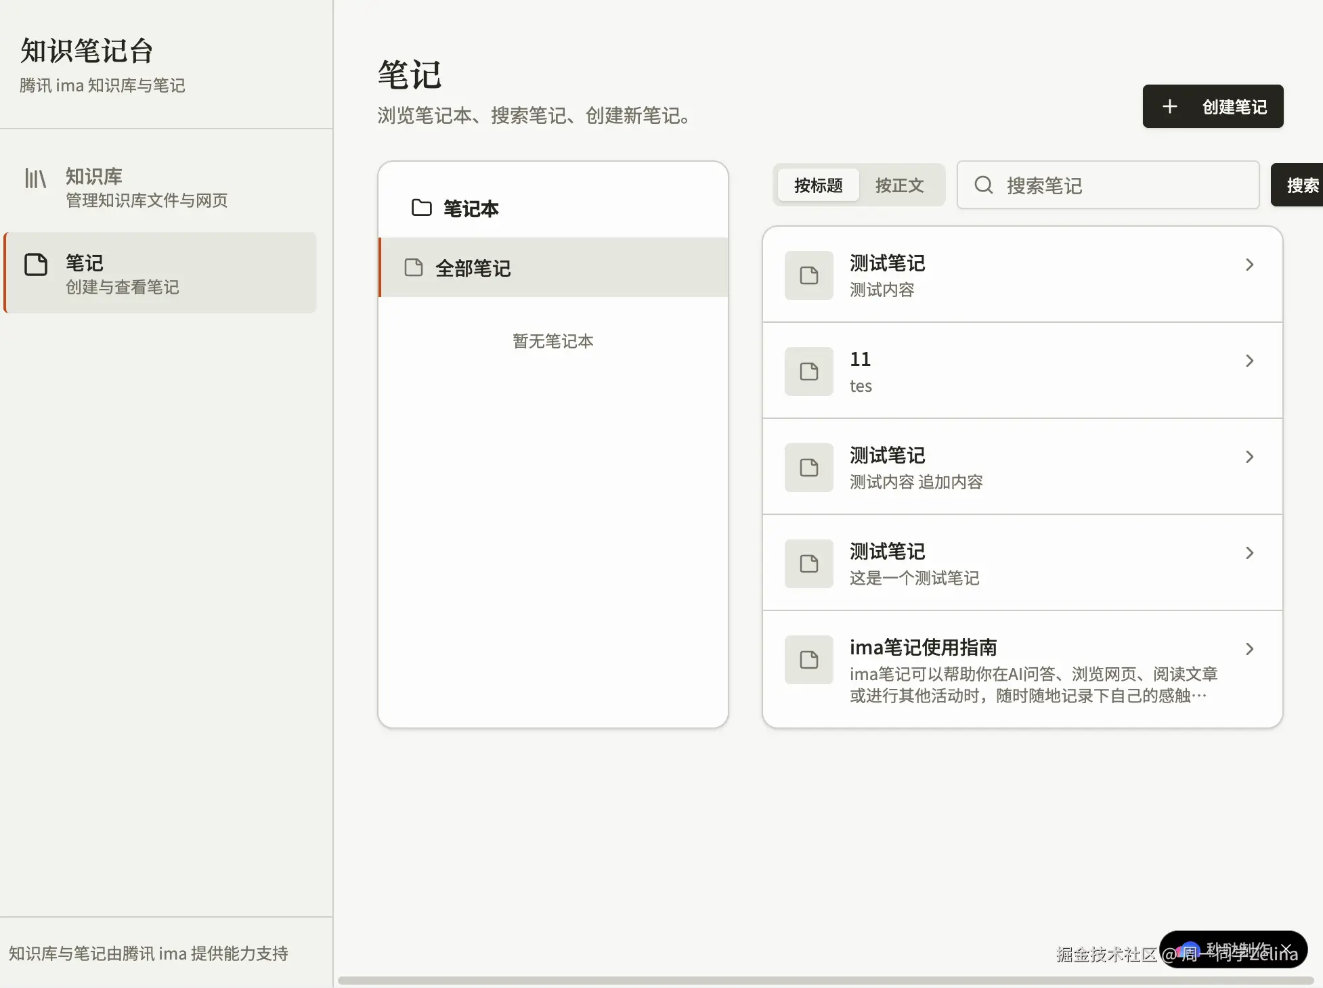Expand chevron on 这是一个测试笔记 row
The width and height of the screenshot is (1323, 988).
click(1250, 553)
